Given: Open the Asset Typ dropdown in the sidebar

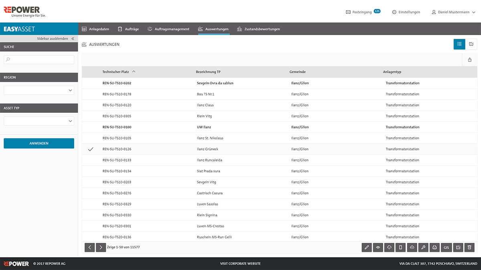Looking at the screenshot, I should click(x=38, y=121).
